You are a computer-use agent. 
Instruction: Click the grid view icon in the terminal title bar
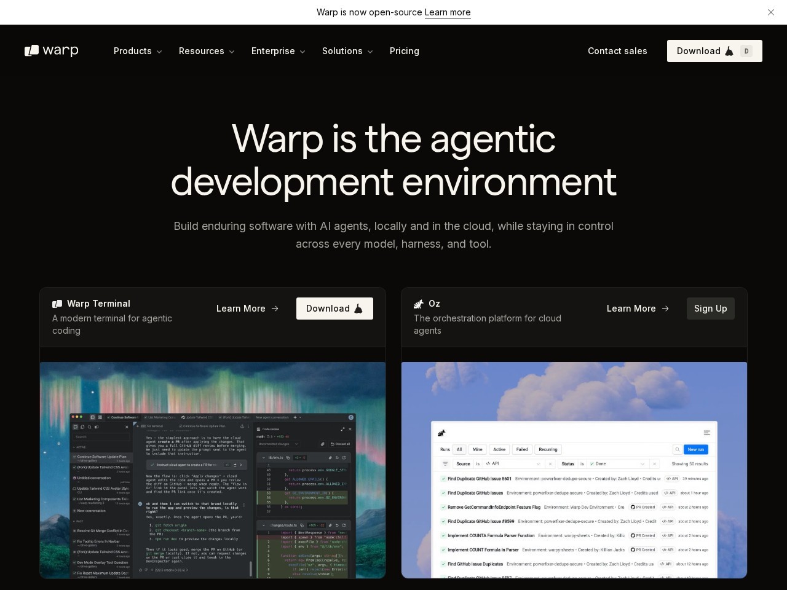click(100, 417)
